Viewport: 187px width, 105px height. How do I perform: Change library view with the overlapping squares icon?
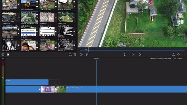coord(75,55)
